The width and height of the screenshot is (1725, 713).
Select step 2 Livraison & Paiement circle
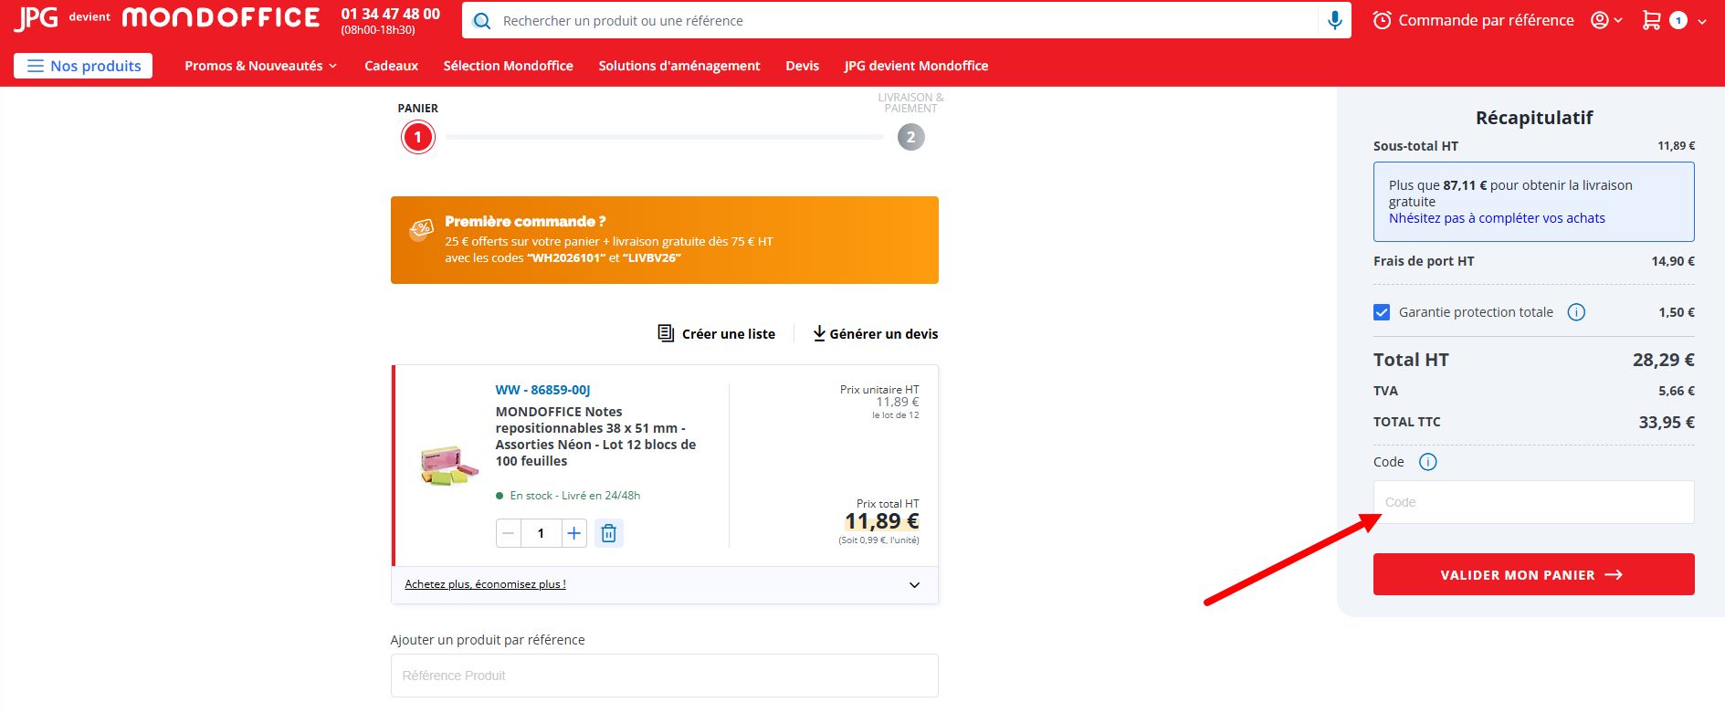click(x=910, y=137)
